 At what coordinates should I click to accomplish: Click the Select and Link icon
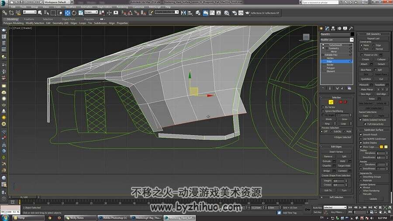(x=5, y=13)
